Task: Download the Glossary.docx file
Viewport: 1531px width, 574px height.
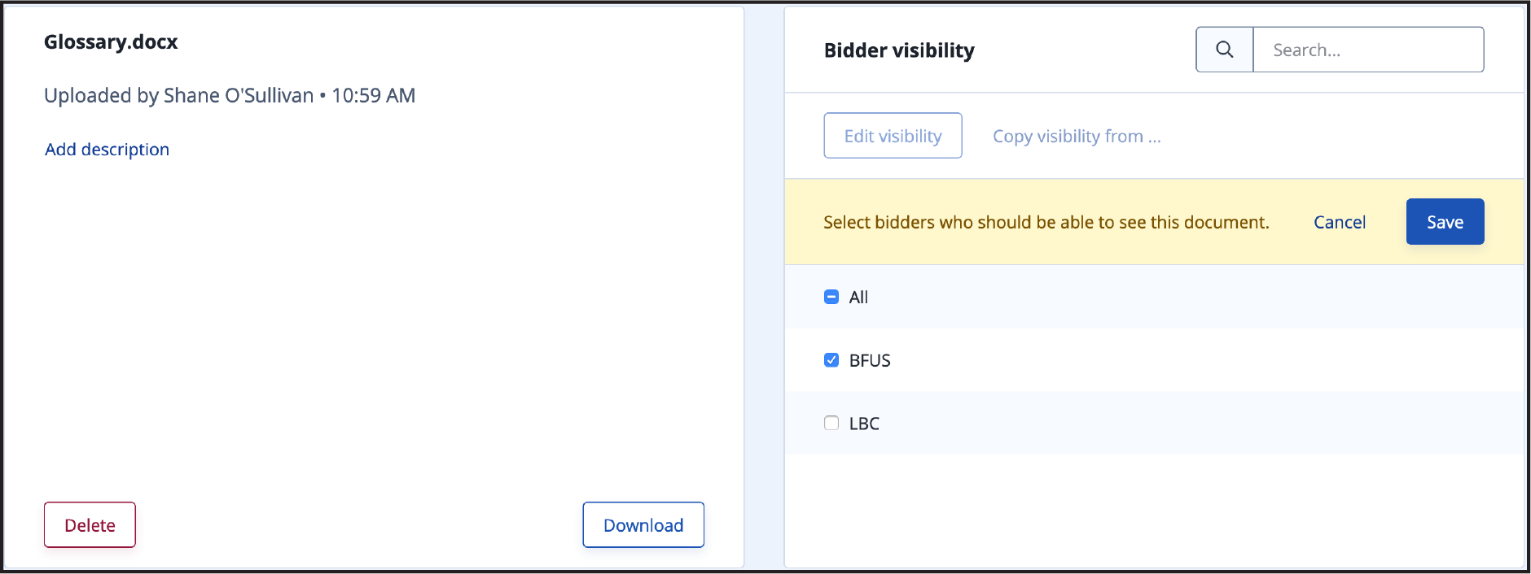Action: pos(643,525)
